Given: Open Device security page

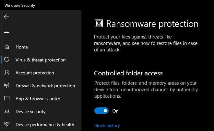Looking at the screenshot, I should (30, 112).
